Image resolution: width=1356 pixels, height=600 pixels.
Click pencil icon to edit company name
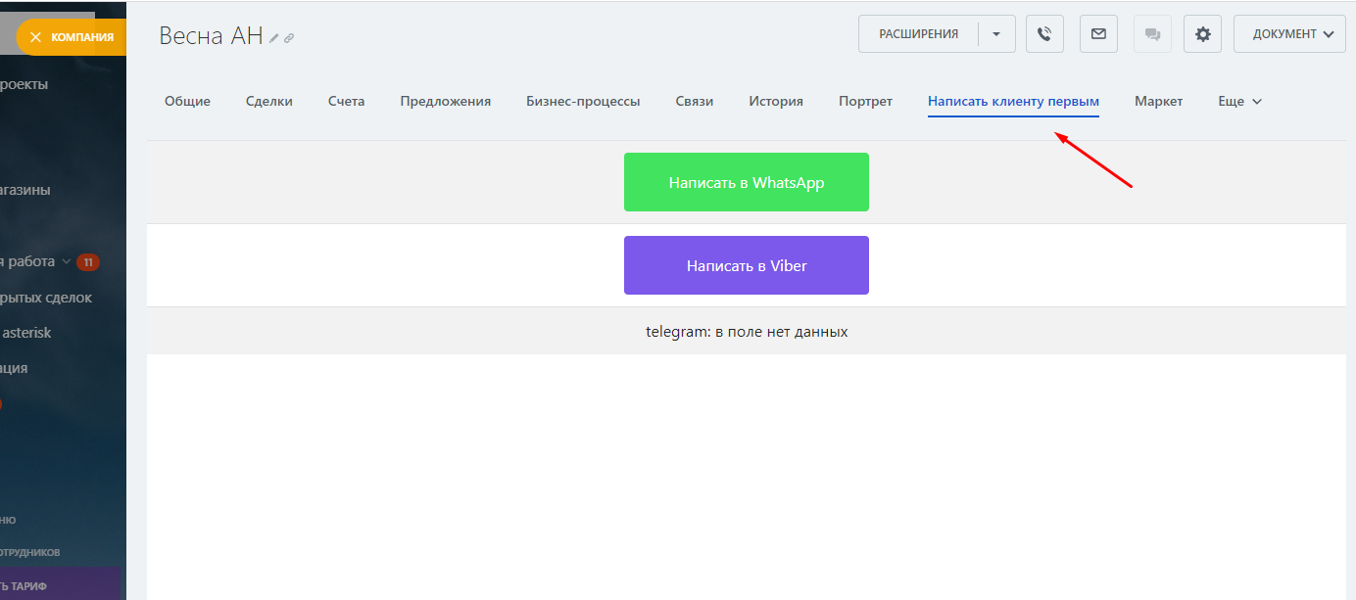coord(274,38)
